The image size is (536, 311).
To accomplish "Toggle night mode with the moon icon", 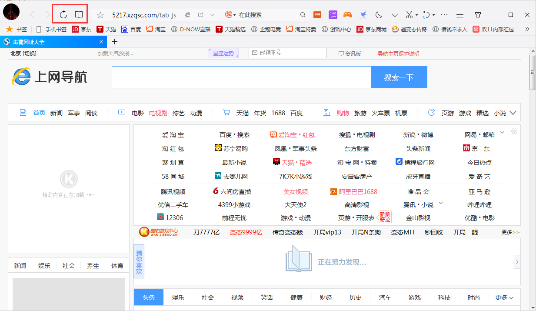I will 379,14.
